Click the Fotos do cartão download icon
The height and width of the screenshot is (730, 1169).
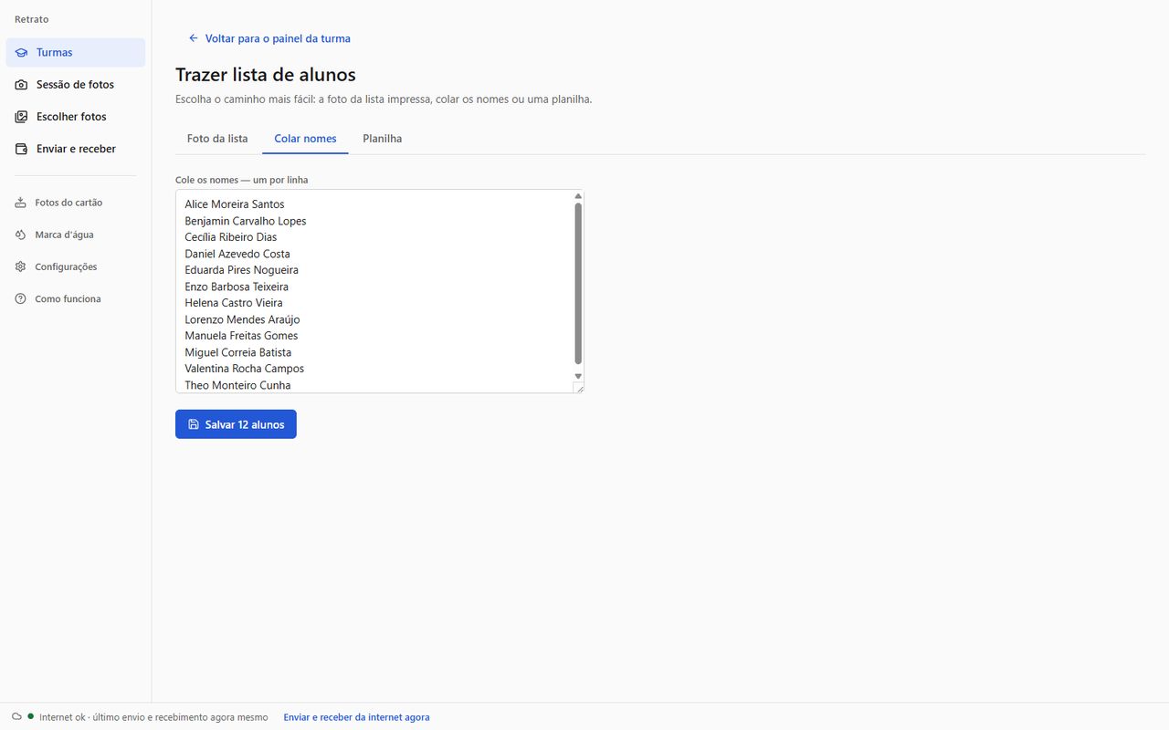[20, 203]
